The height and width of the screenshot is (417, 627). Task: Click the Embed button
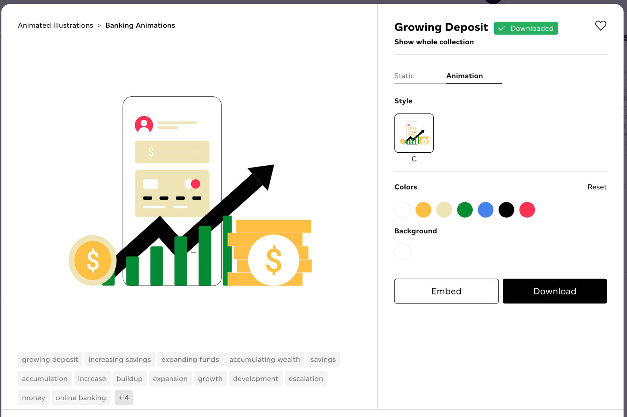coord(446,291)
